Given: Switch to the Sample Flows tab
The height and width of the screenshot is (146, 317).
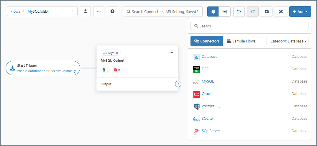Looking at the screenshot, I should click(241, 41).
